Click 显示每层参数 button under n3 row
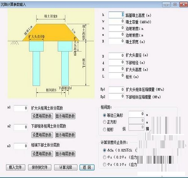188x178 pixels. [x=65, y=154]
